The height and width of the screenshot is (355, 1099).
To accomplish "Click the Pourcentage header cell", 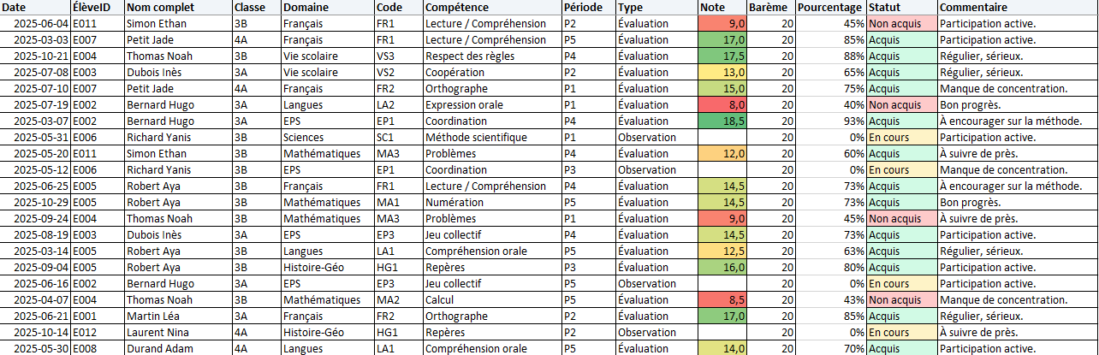I will pyautogui.click(x=829, y=7).
